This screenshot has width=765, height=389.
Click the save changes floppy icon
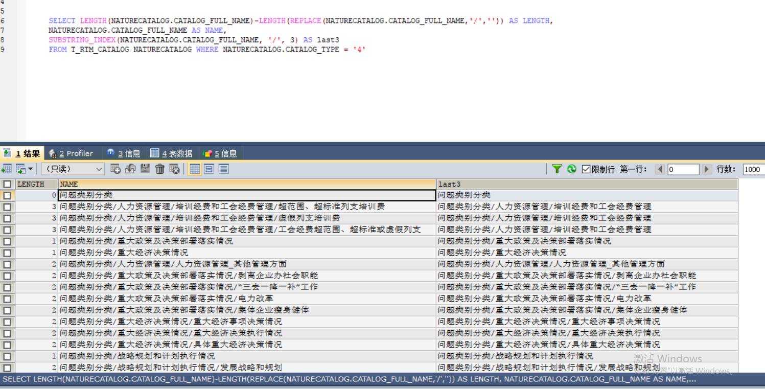click(145, 169)
